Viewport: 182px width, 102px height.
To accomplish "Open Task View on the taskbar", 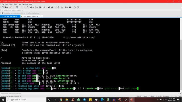I will click(55, 99).
